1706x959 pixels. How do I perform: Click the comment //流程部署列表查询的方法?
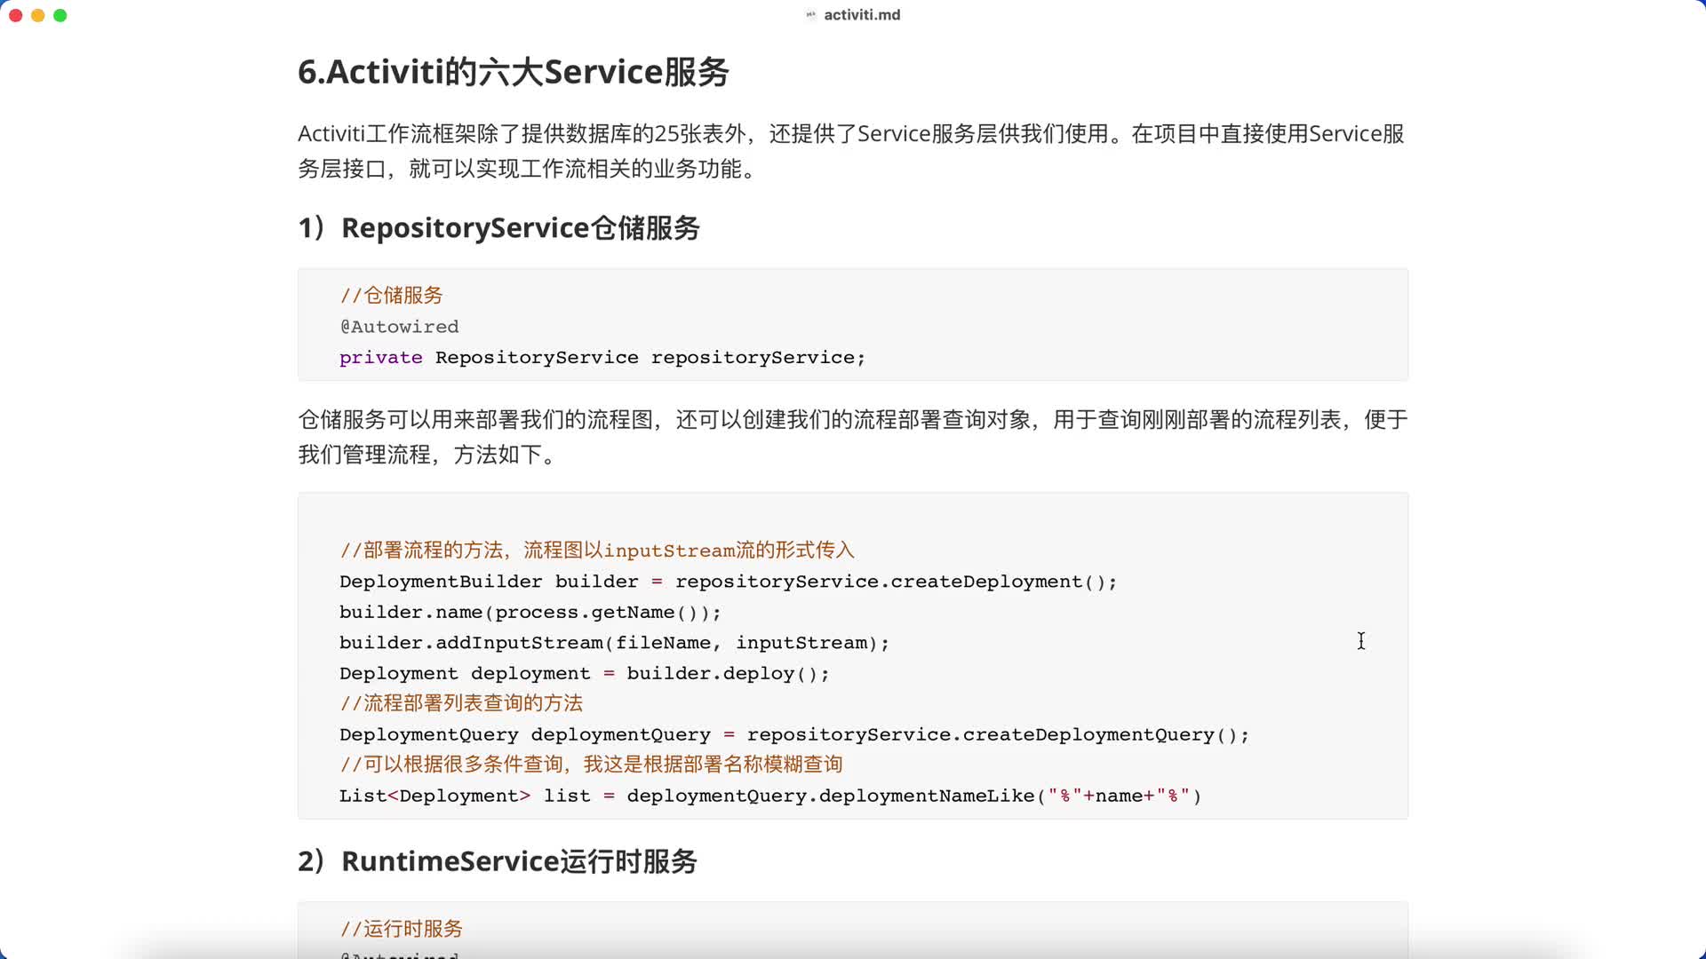[x=461, y=704]
